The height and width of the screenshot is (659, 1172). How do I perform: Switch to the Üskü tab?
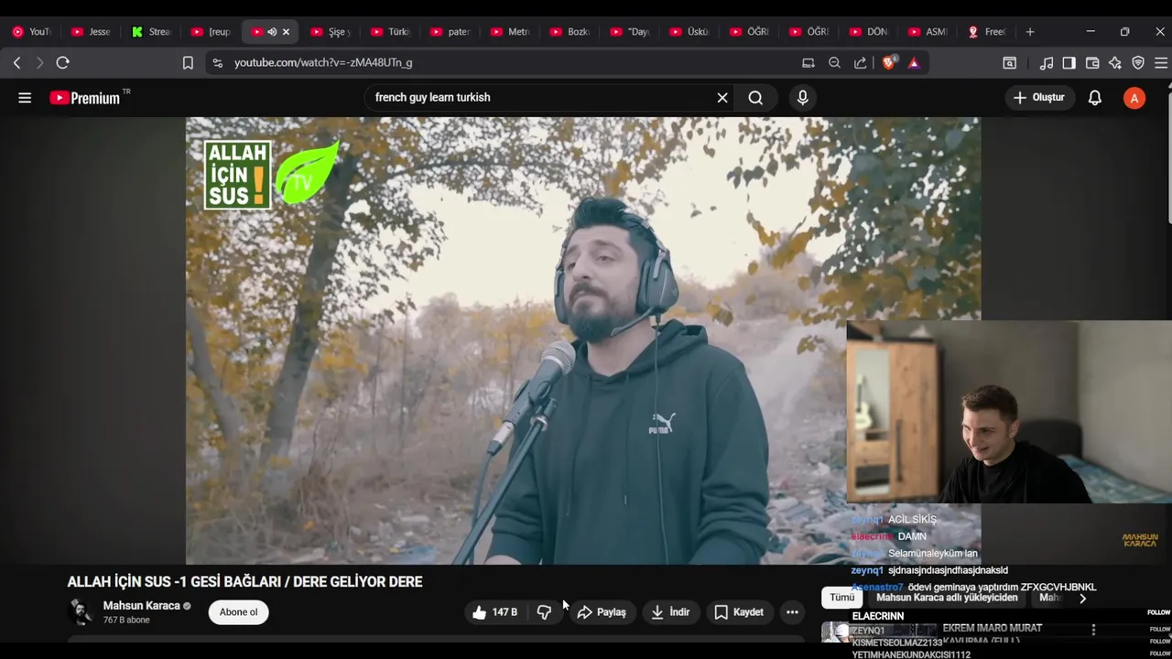[x=689, y=32]
